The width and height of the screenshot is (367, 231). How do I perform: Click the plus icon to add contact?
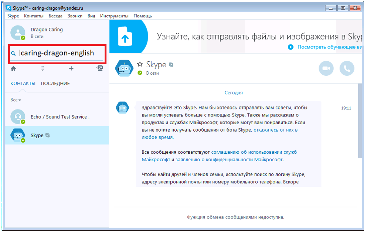pos(71,68)
